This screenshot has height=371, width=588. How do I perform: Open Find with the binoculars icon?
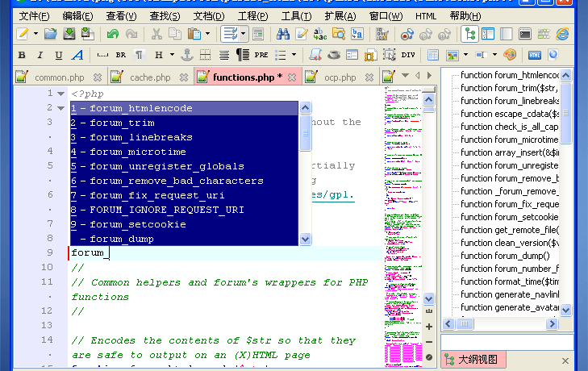coord(283,34)
